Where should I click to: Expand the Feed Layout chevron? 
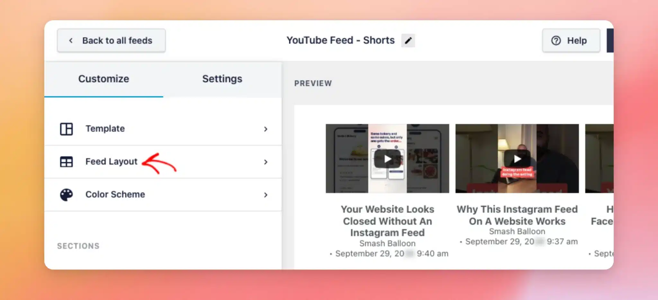pyautogui.click(x=266, y=162)
